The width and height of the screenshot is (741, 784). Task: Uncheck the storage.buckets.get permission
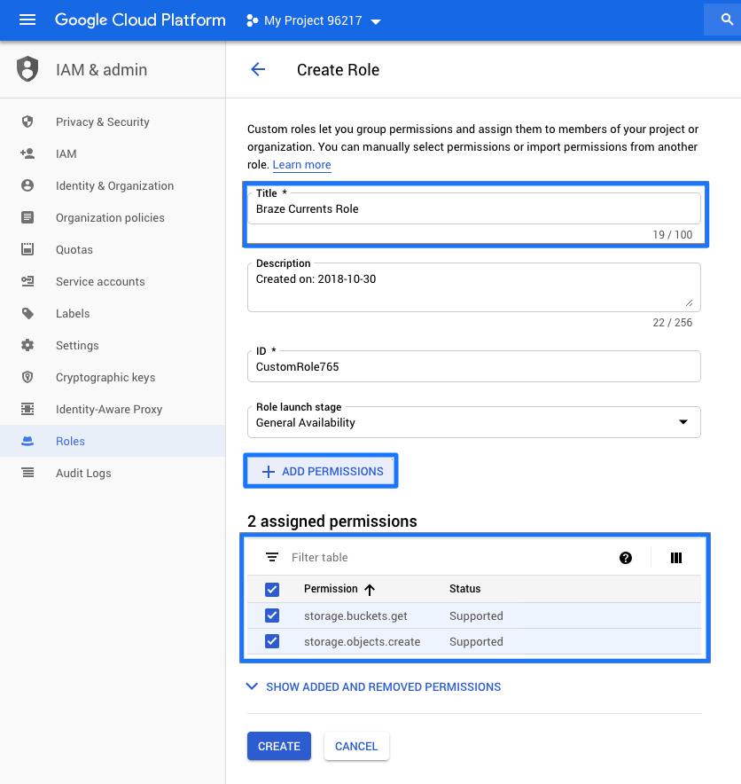[x=272, y=615]
